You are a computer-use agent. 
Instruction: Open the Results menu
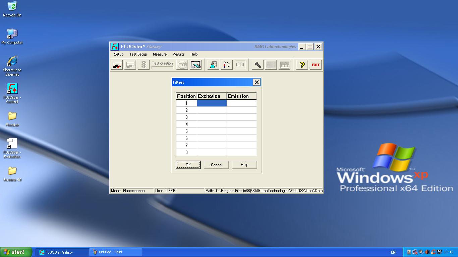[178, 54]
